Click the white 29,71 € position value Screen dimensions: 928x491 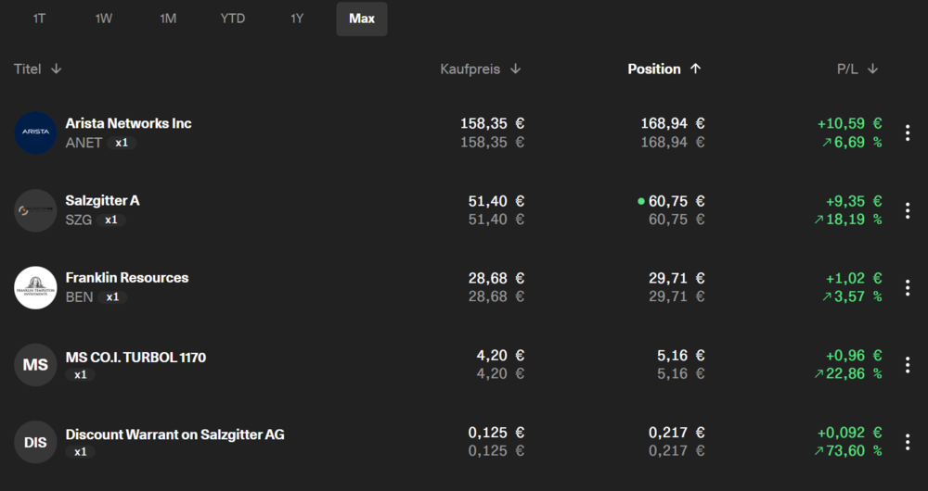(x=677, y=278)
